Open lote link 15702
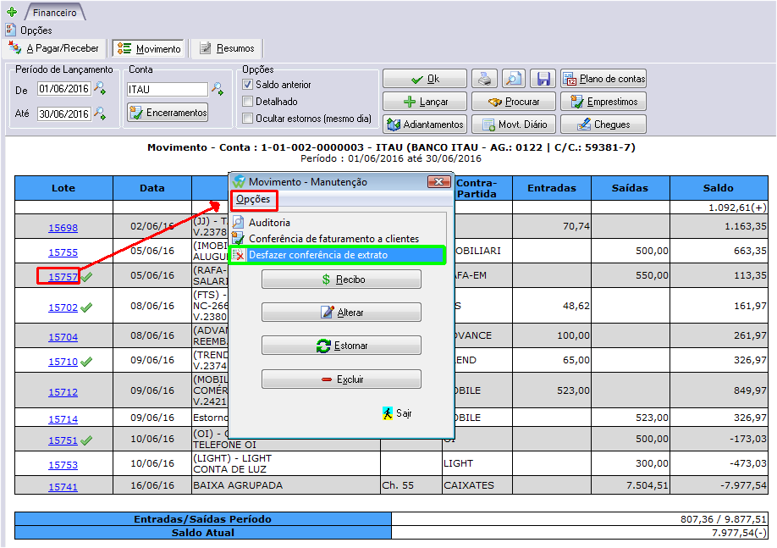 coord(63,307)
